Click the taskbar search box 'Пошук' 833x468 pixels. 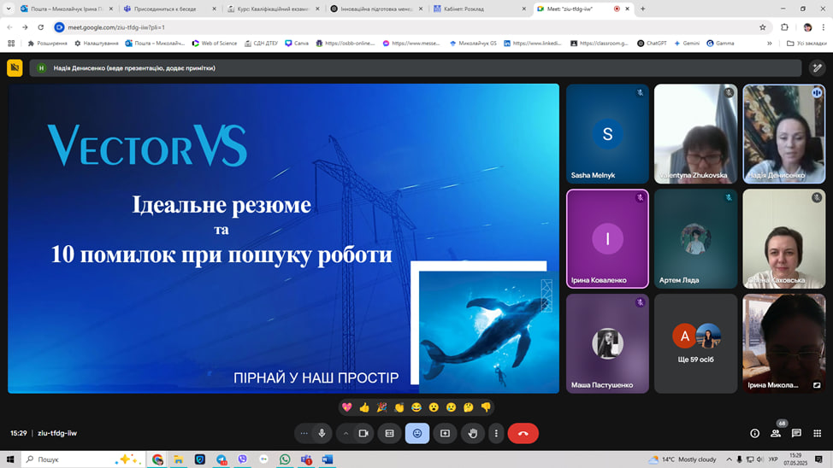click(x=83, y=459)
